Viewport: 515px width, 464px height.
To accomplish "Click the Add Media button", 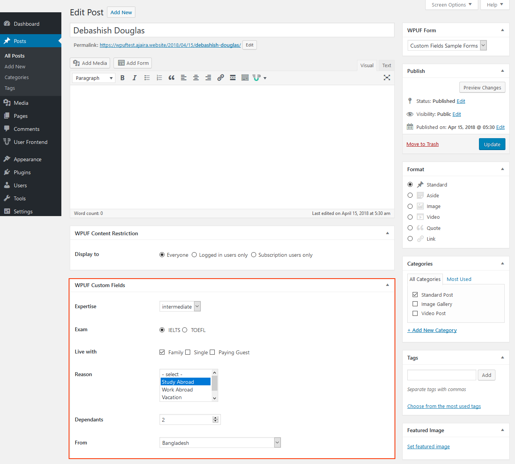I will pos(90,63).
